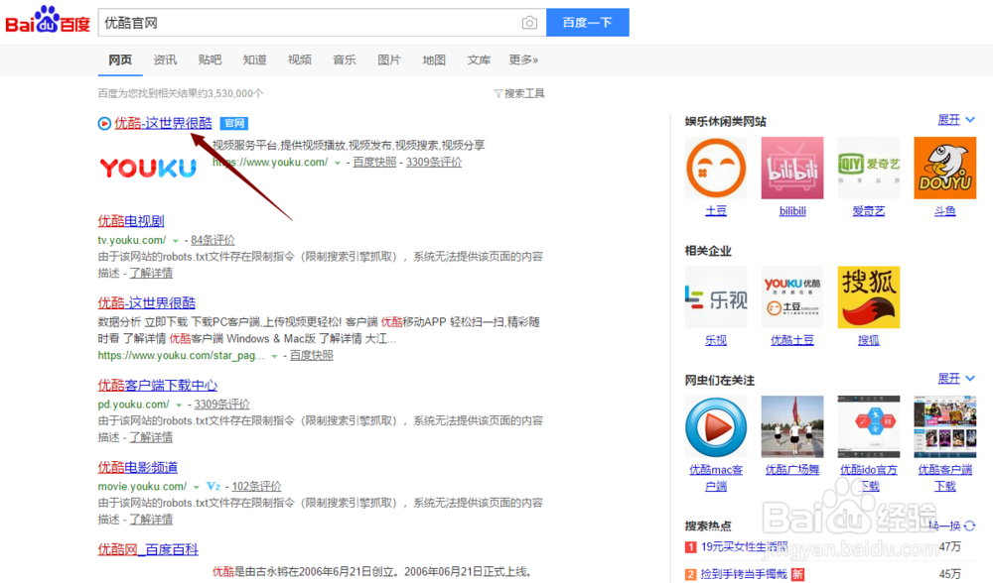This screenshot has height=583, width=993.
Task: Click the play icon beside the first result
Action: pos(103,123)
